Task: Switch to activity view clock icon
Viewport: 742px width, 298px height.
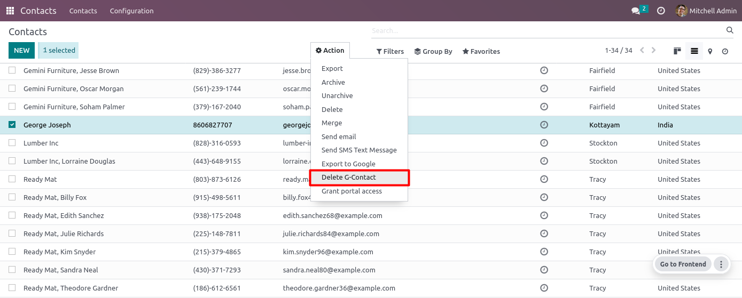Action: pos(725,51)
